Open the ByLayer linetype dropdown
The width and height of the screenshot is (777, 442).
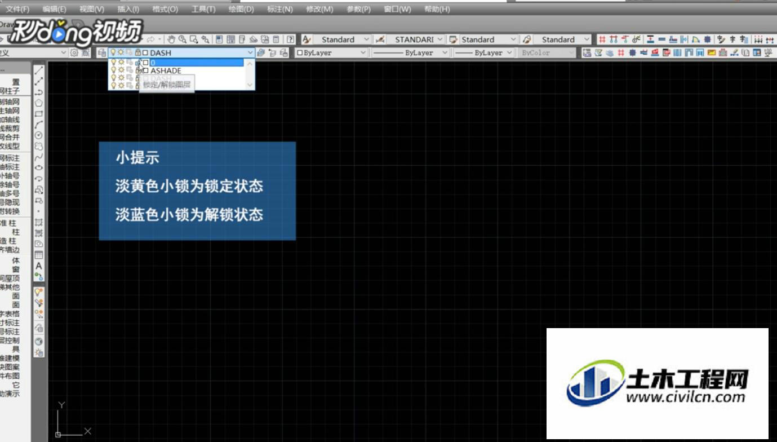click(x=445, y=52)
